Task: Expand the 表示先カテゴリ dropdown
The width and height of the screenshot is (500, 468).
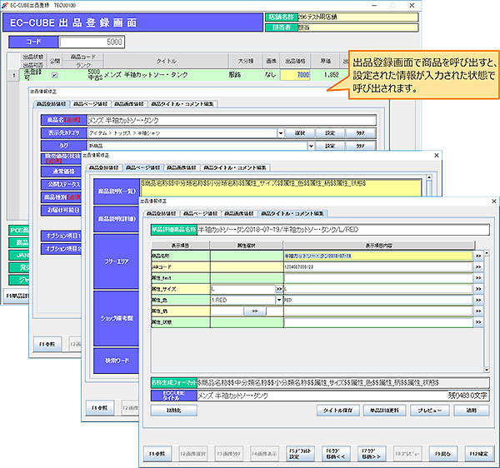Action: (x=282, y=132)
